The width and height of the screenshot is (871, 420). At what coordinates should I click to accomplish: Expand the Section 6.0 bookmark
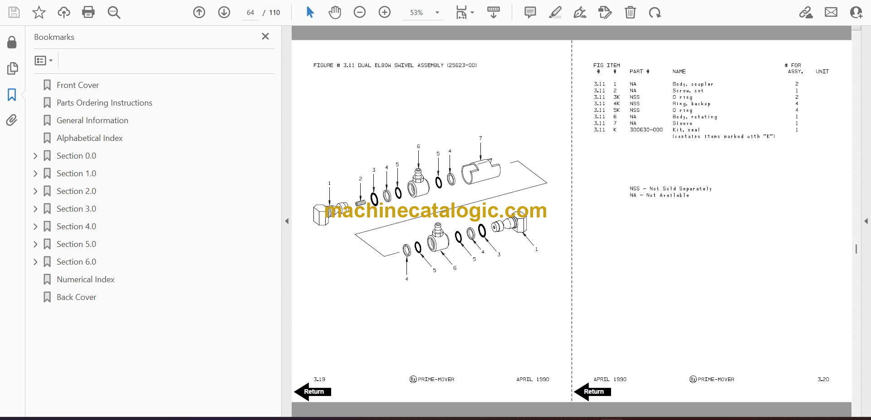click(x=35, y=262)
